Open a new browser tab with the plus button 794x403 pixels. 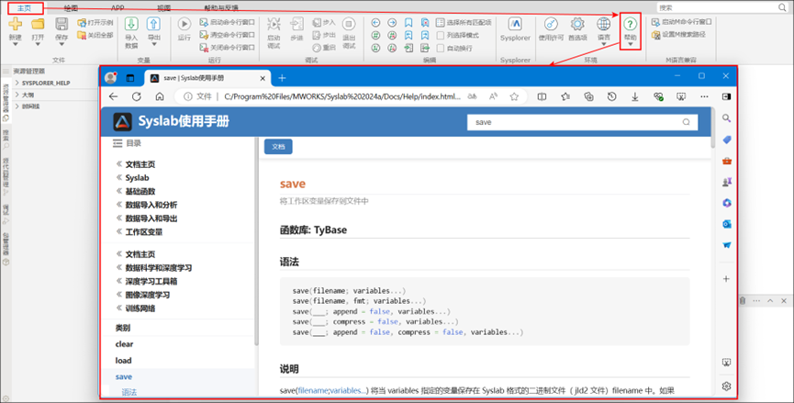pos(282,78)
